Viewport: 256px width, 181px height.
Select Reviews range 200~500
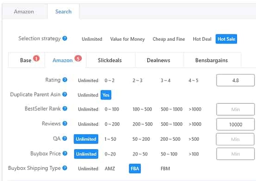(143, 124)
